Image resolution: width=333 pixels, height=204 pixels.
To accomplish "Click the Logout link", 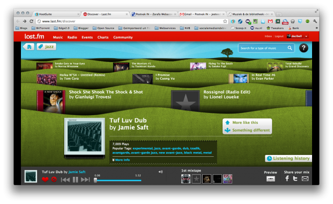I will 279,36.
